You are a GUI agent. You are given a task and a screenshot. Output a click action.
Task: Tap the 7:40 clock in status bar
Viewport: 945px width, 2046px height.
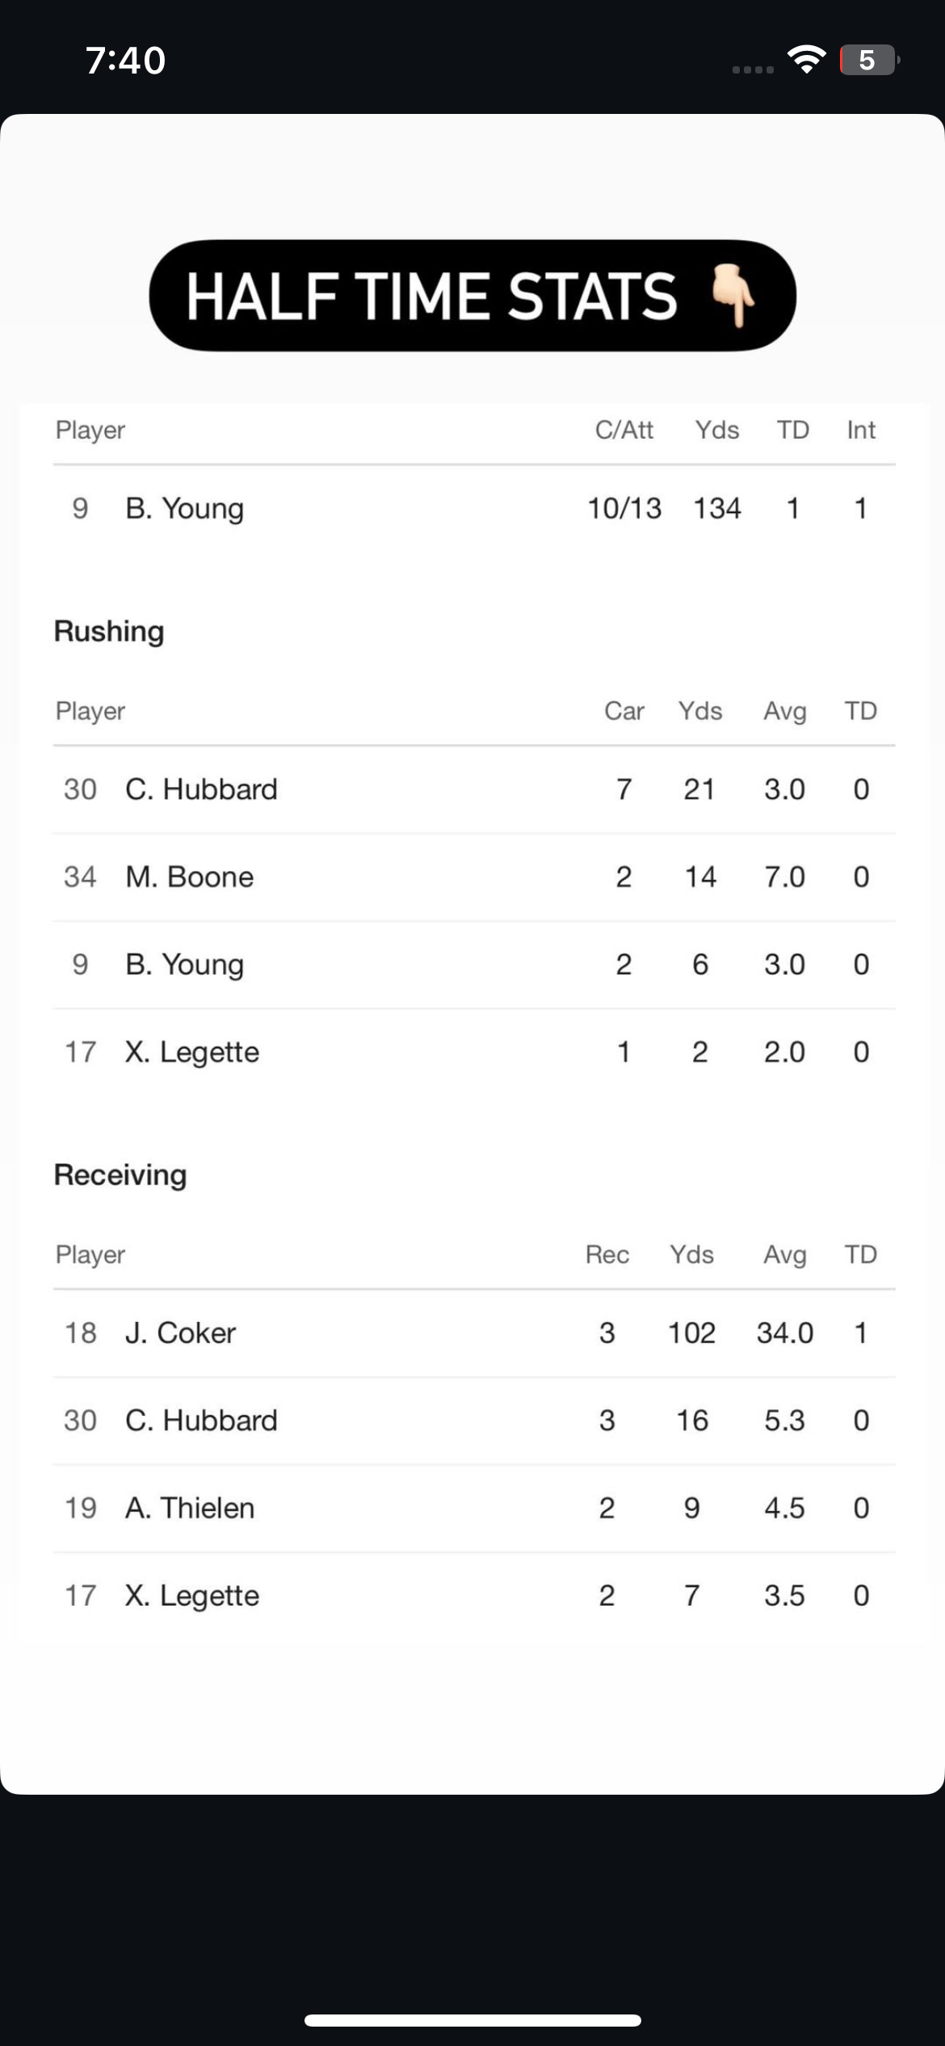[126, 61]
